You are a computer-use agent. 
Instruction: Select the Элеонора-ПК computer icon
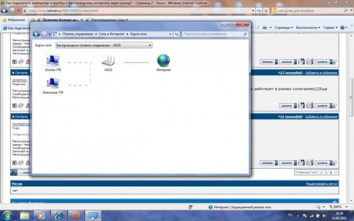[x=53, y=83]
